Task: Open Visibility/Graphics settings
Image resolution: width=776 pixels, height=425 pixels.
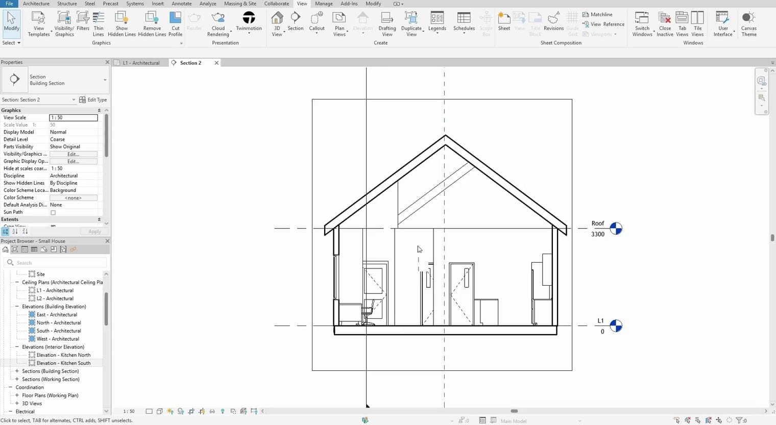Action: tap(64, 24)
